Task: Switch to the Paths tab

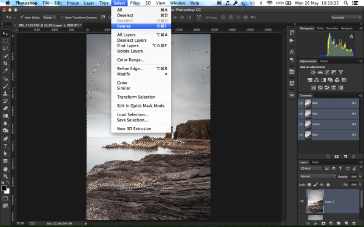Action: (x=315, y=162)
